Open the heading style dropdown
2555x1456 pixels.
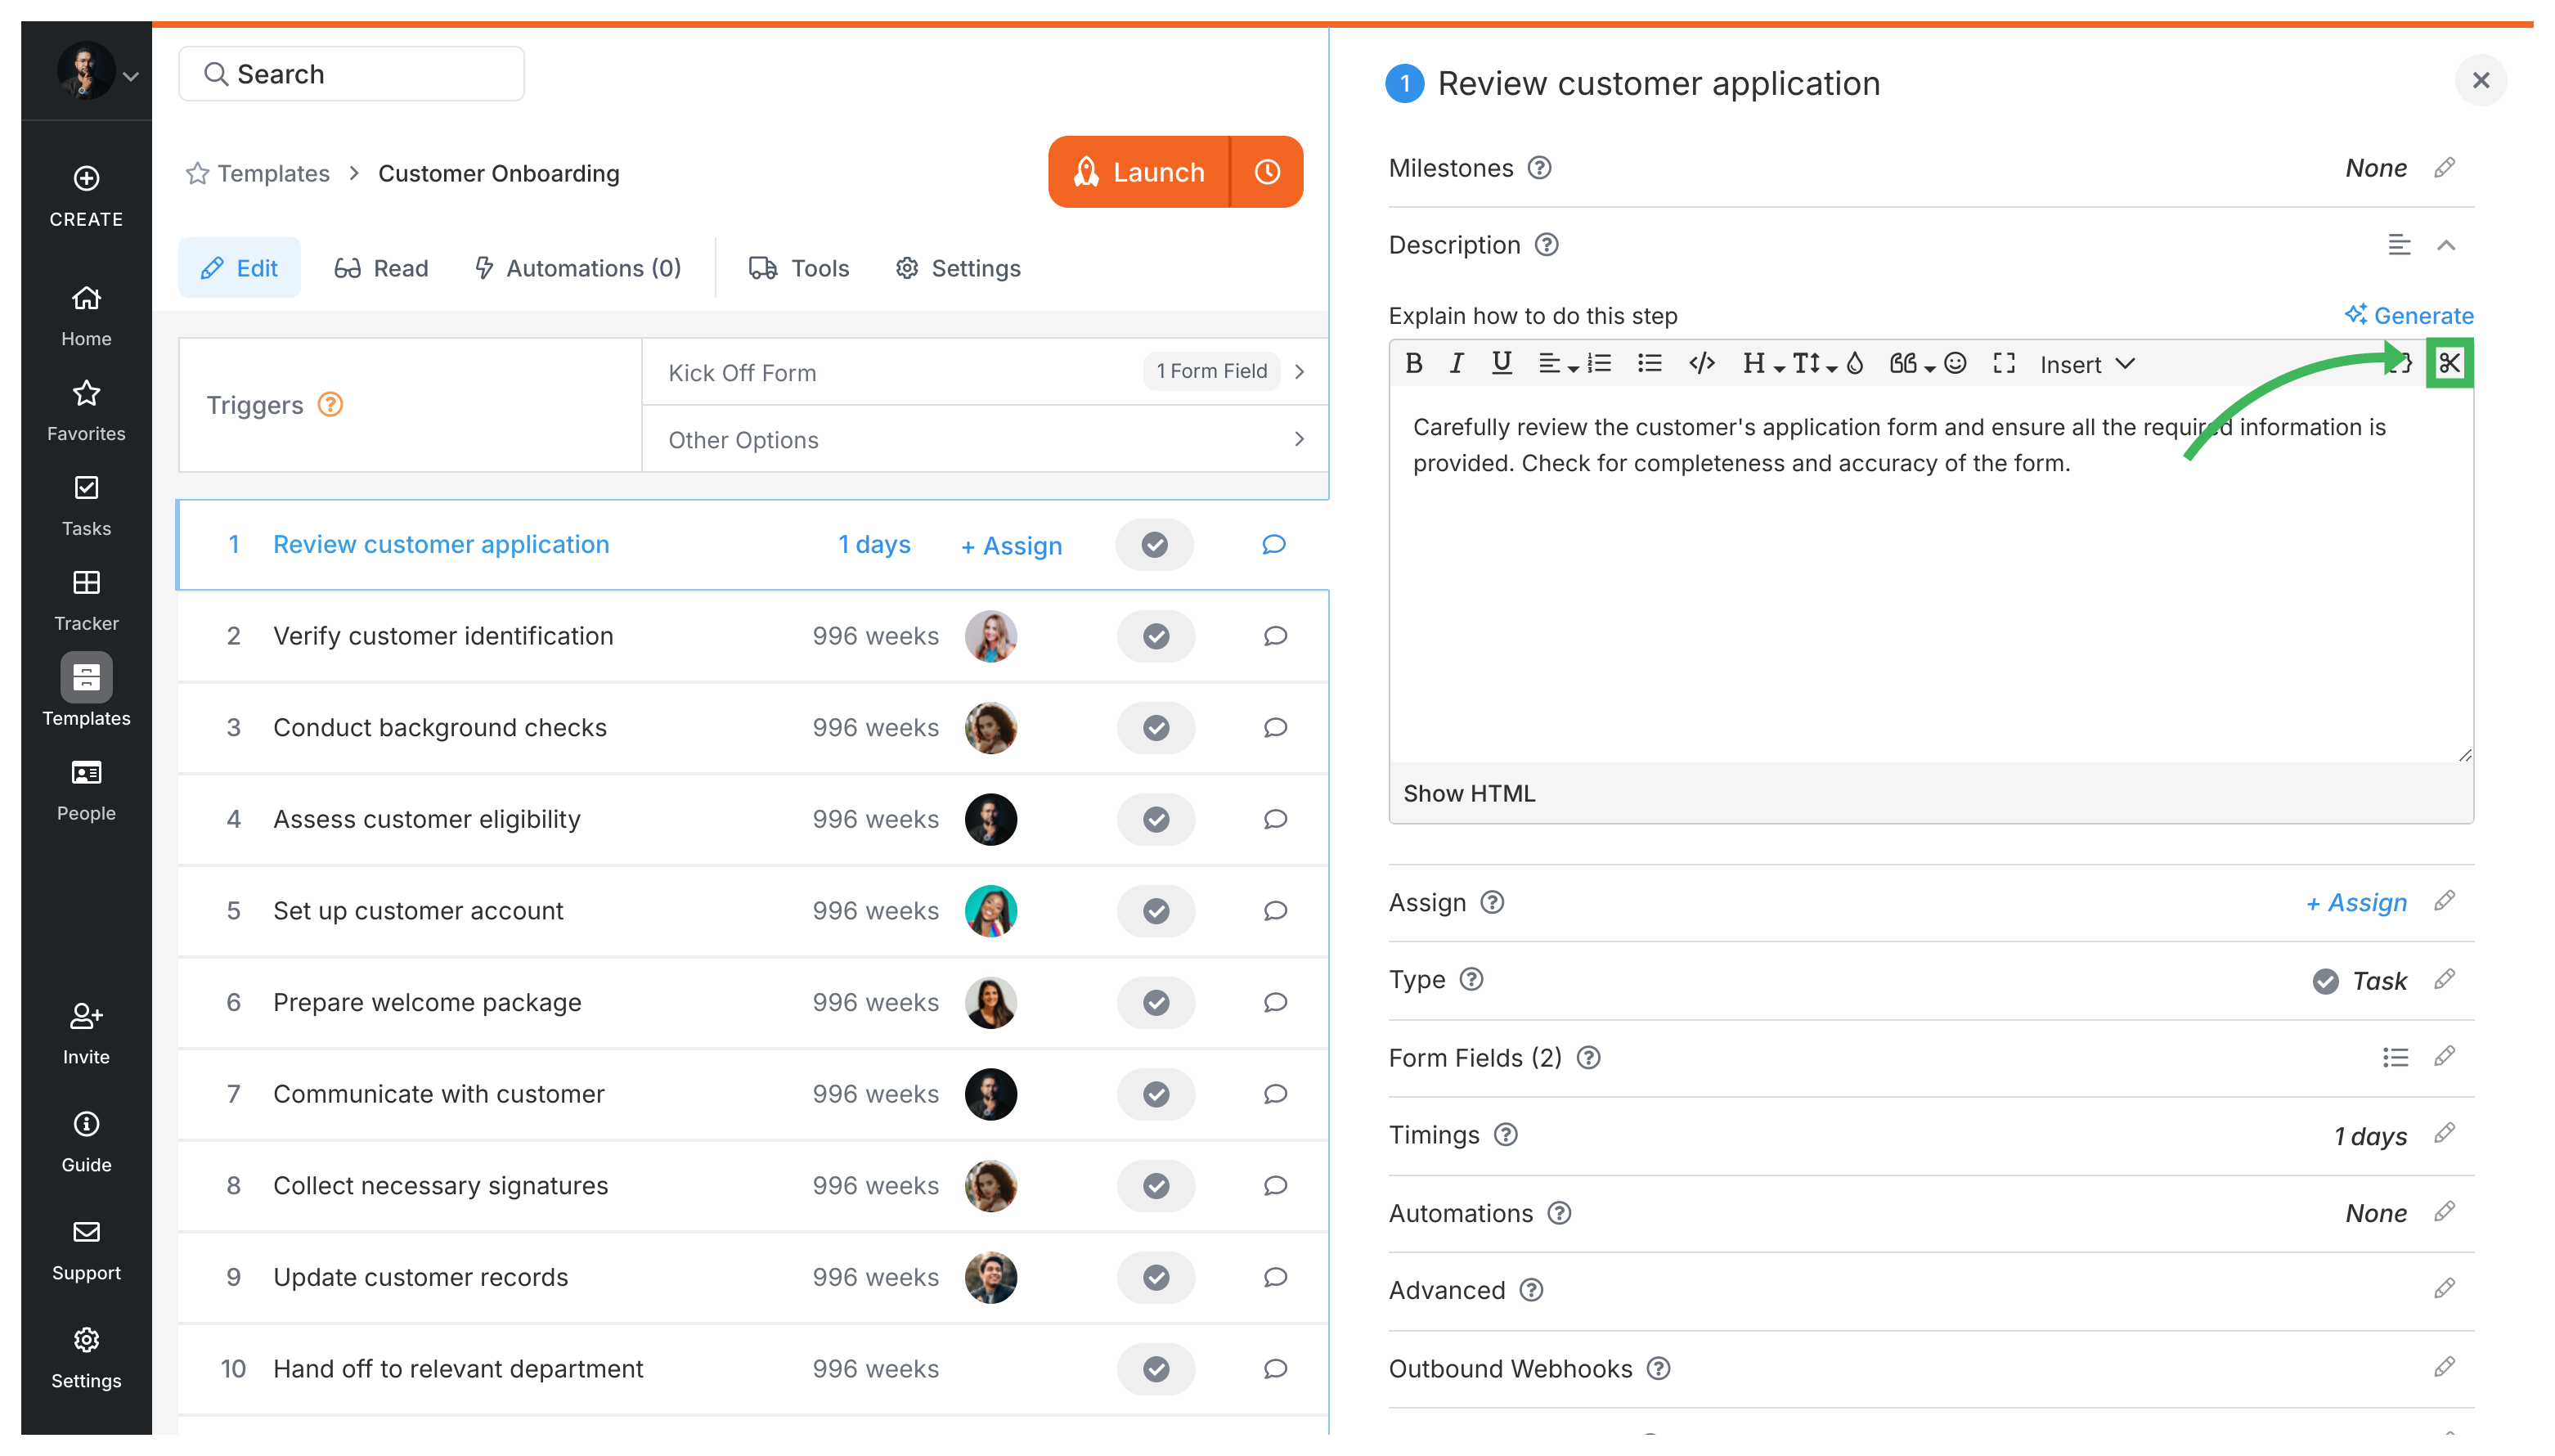click(1762, 363)
